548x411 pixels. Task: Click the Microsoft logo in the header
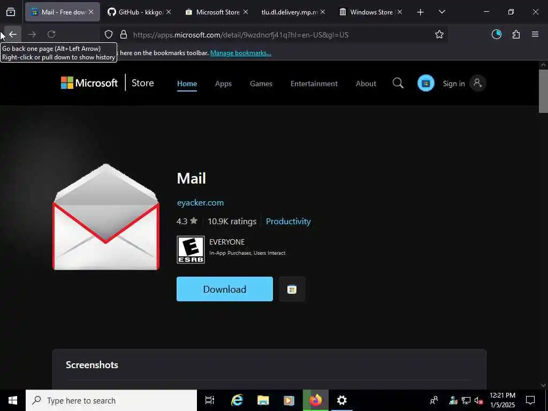click(x=89, y=83)
